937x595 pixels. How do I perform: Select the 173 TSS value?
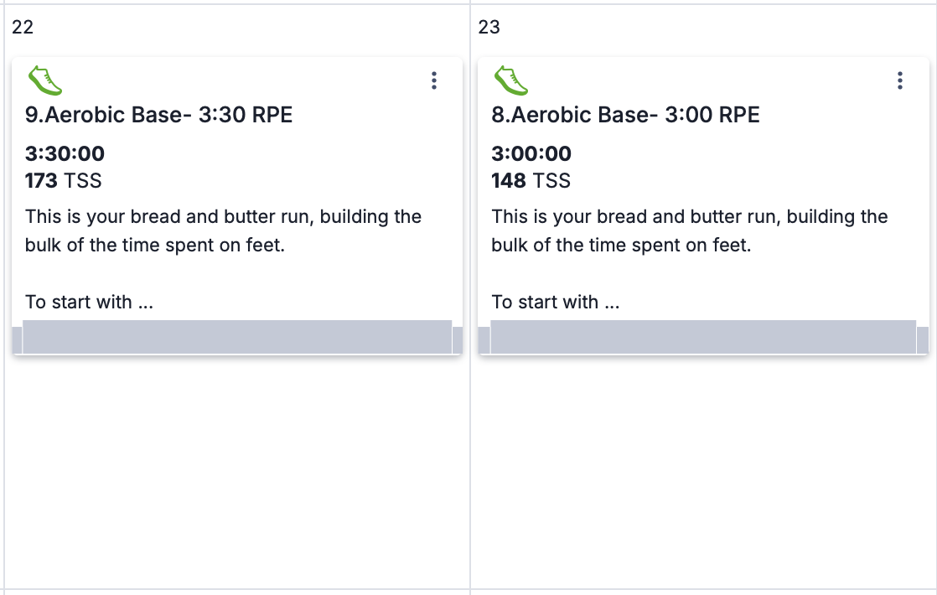point(64,180)
